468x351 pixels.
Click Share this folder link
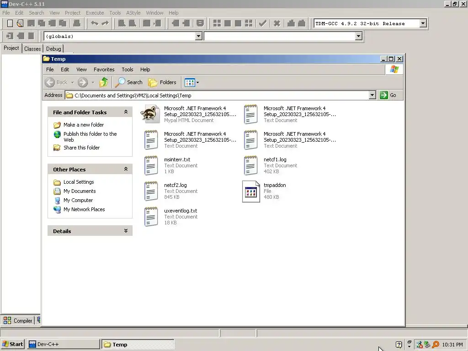coord(81,148)
